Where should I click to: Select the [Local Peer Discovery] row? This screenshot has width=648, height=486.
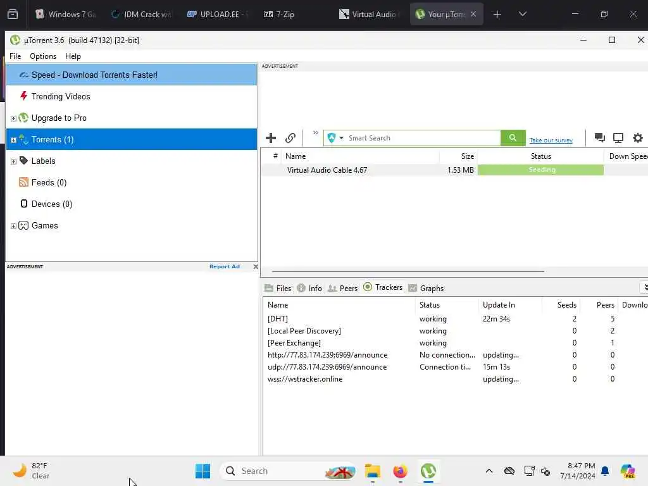455,331
